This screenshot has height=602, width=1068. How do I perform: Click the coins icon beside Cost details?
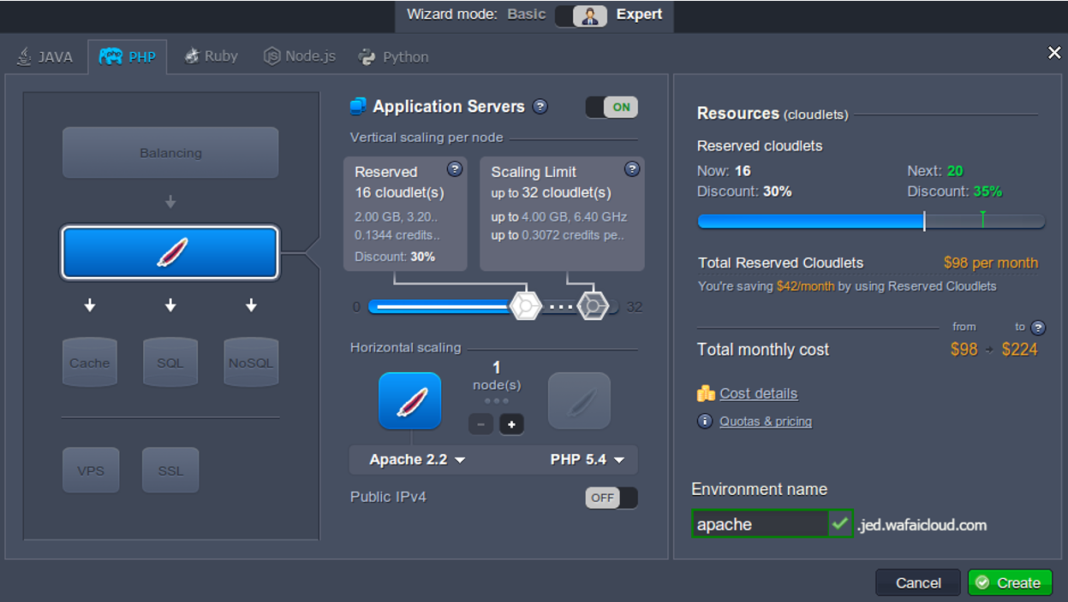[706, 393]
